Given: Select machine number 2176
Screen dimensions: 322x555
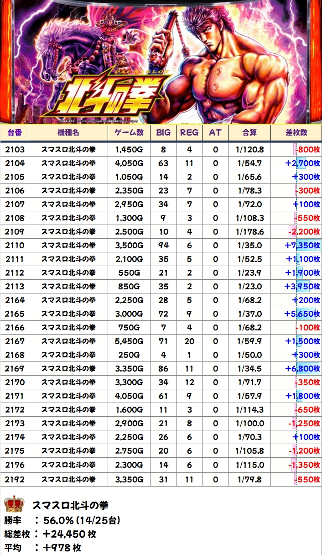Looking at the screenshot, I should 15,465.
